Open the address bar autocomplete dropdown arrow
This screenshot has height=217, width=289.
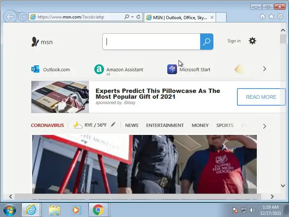(132, 17)
